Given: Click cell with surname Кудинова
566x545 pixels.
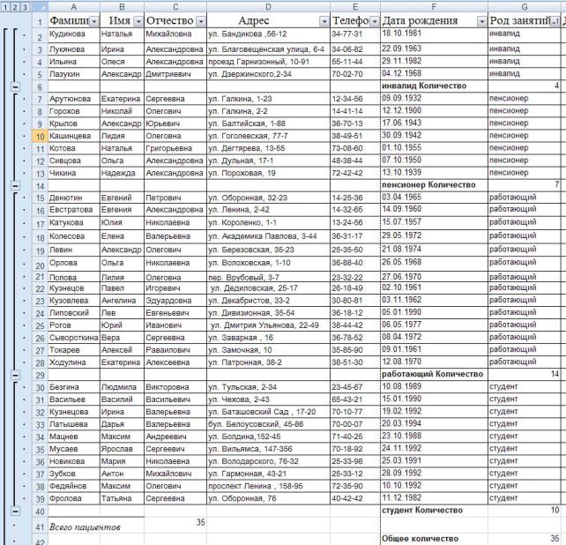Looking at the screenshot, I should (74, 34).
